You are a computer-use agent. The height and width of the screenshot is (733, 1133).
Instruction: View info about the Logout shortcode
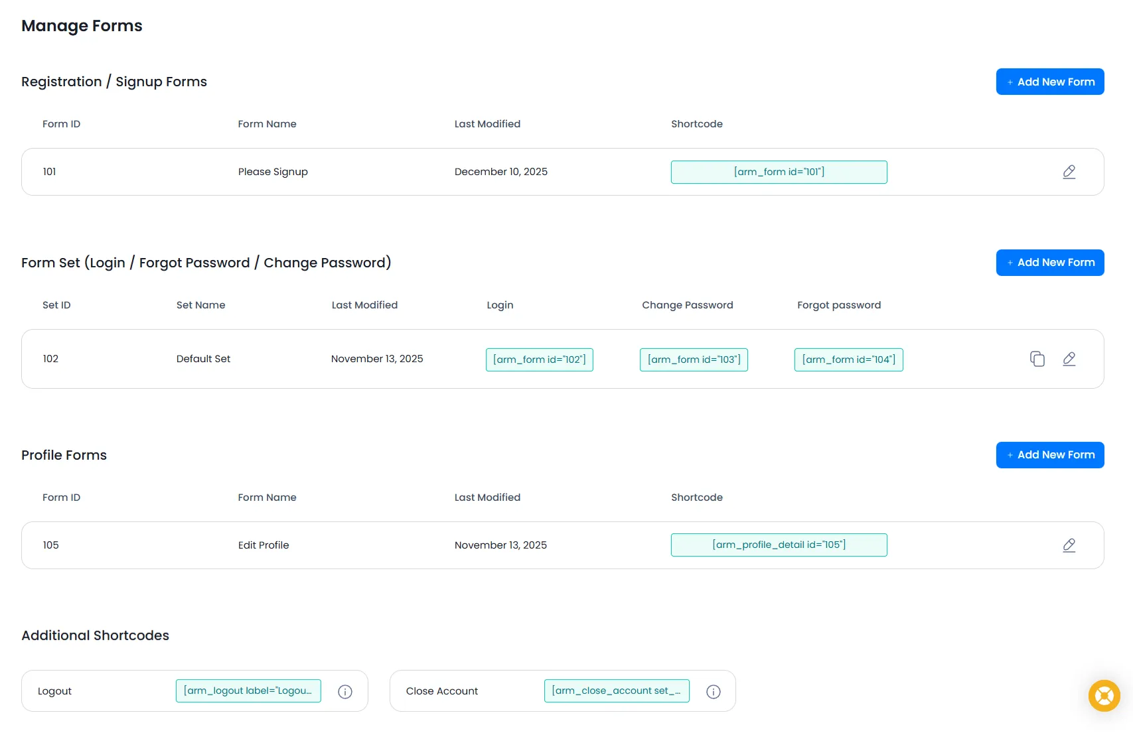[x=344, y=691]
